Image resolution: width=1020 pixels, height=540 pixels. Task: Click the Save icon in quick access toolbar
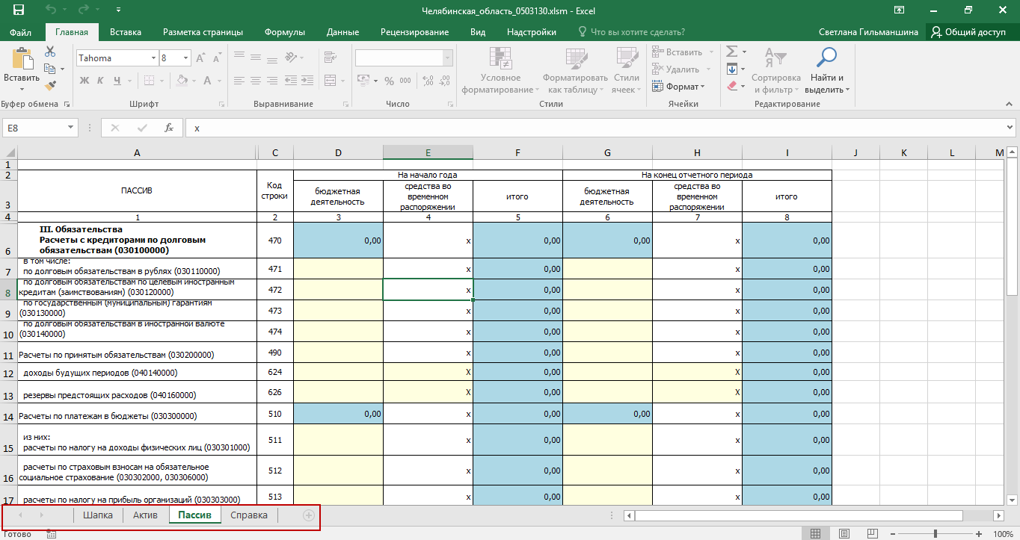pos(18,10)
